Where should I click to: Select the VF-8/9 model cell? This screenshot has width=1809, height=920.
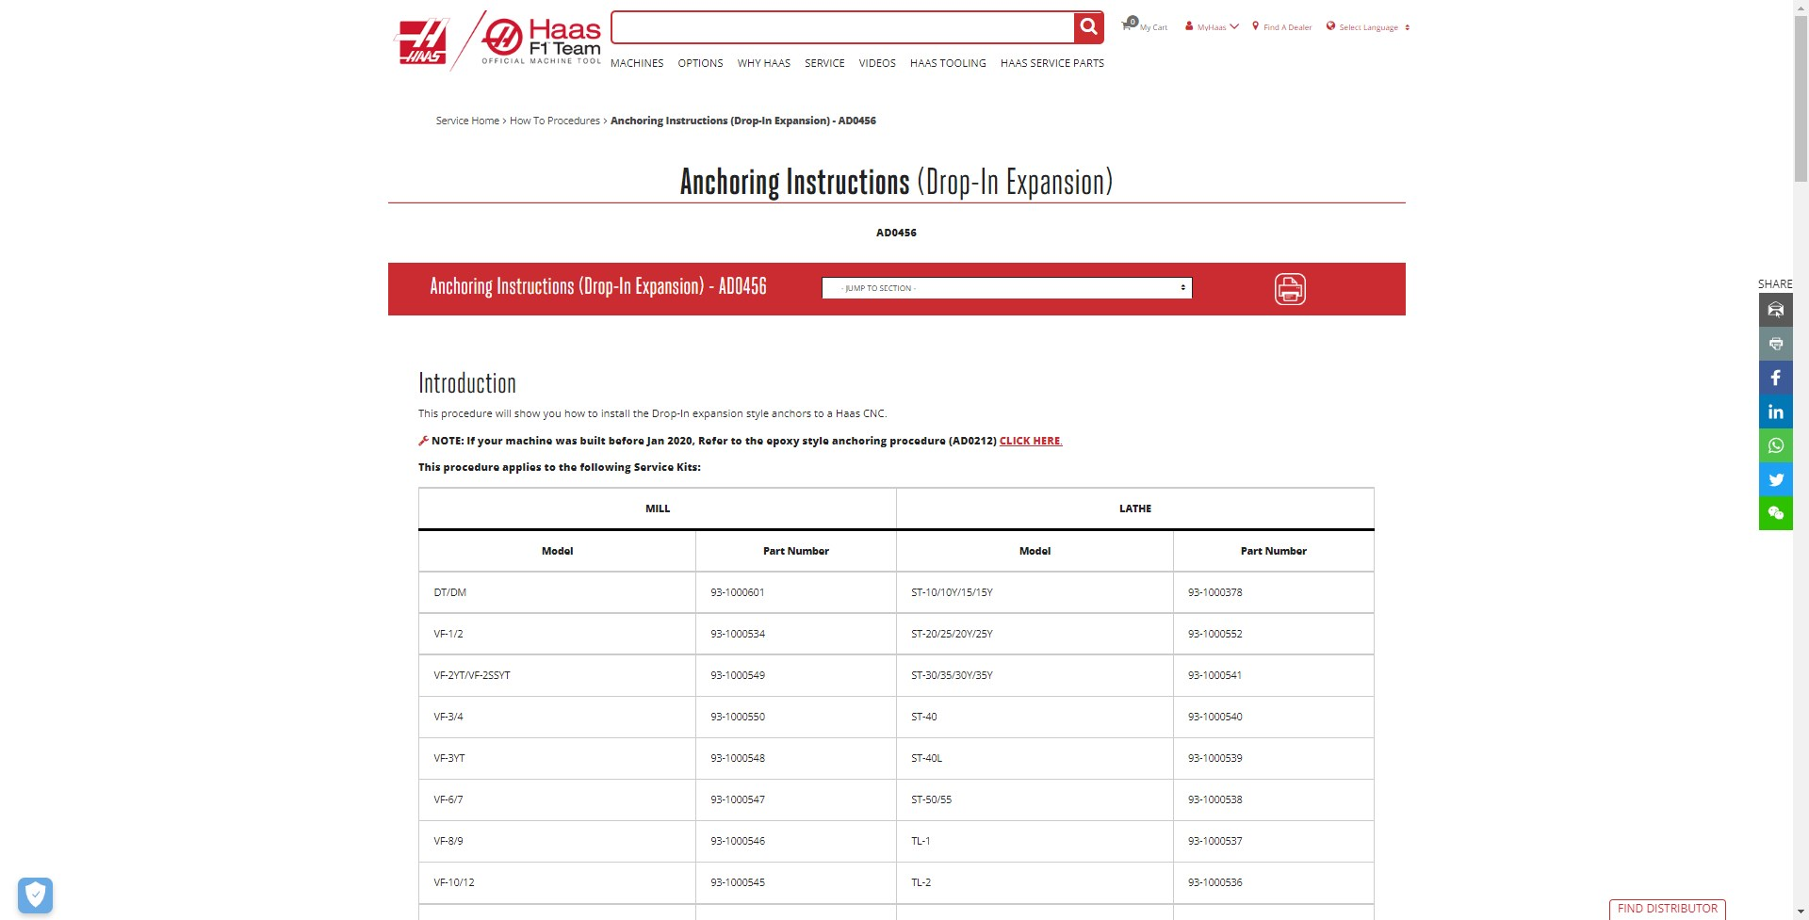click(557, 841)
